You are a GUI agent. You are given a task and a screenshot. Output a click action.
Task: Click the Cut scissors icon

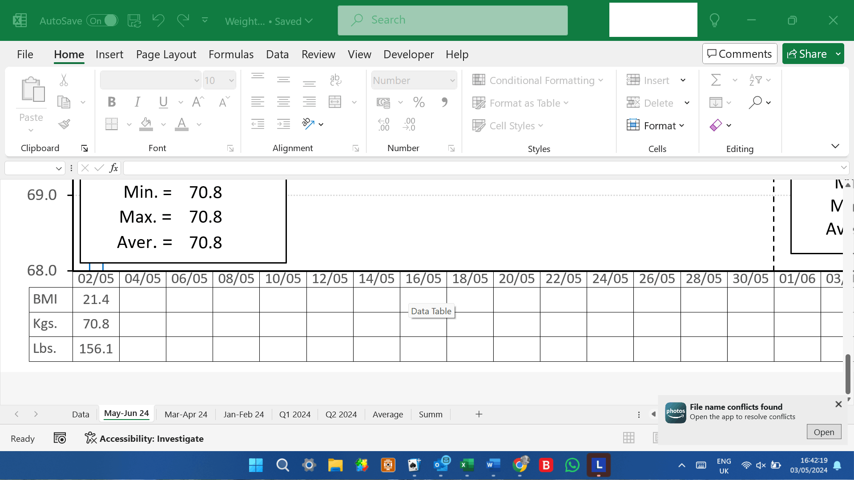pyautogui.click(x=64, y=80)
